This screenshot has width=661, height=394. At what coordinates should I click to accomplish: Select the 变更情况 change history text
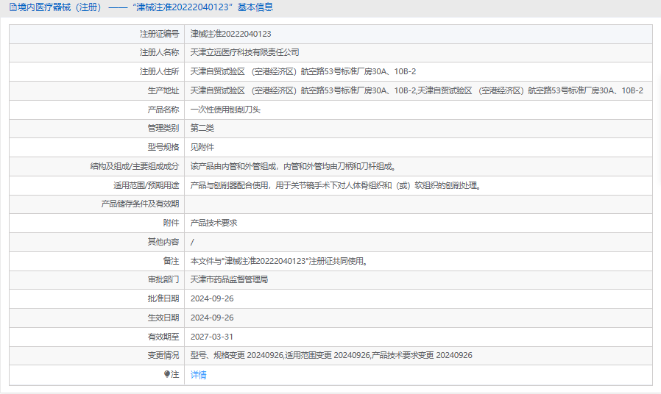(x=331, y=355)
